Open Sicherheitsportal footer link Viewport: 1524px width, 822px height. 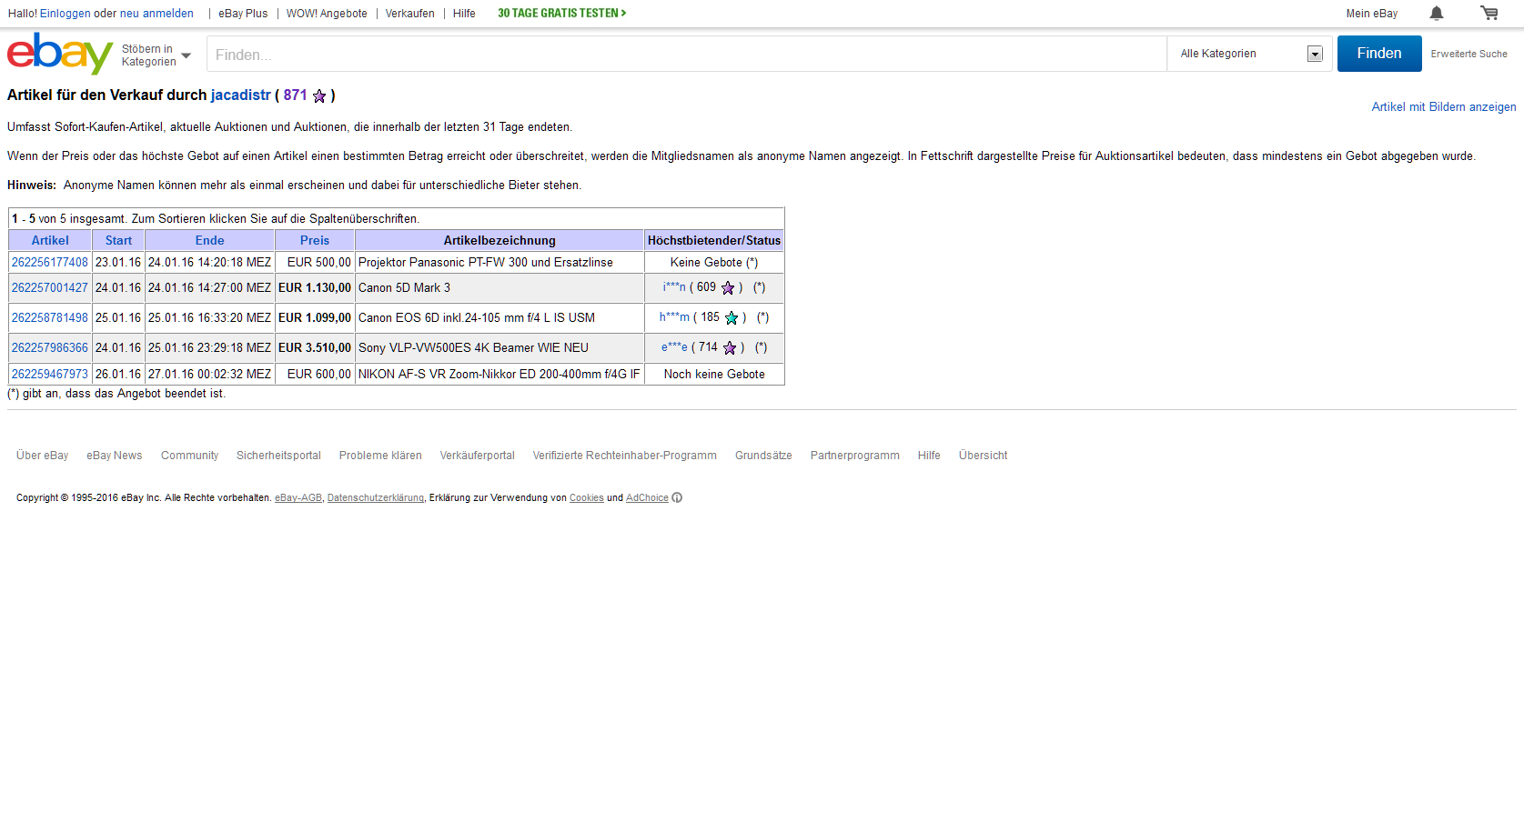278,456
